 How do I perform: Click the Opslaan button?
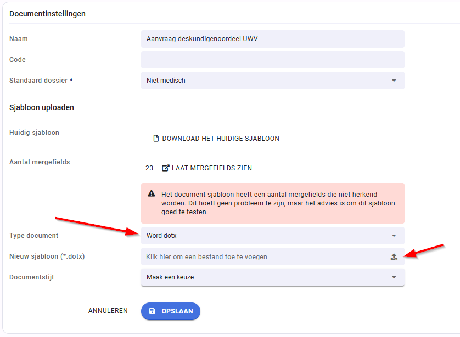(x=171, y=311)
